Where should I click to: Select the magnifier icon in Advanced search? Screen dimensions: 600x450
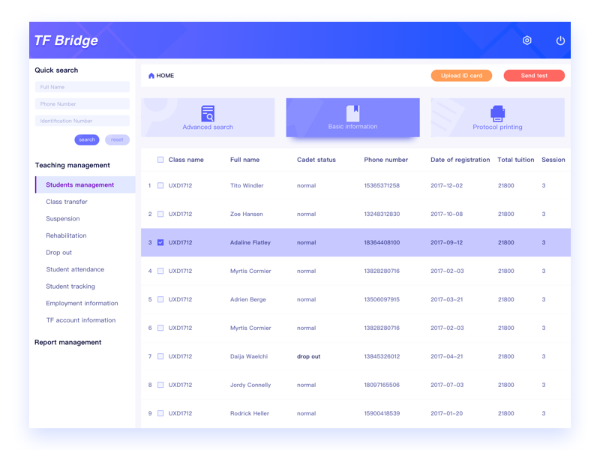(x=208, y=112)
